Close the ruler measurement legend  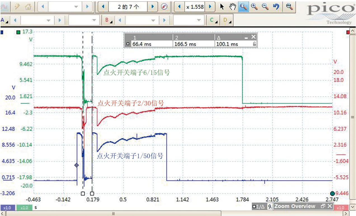[253, 37]
